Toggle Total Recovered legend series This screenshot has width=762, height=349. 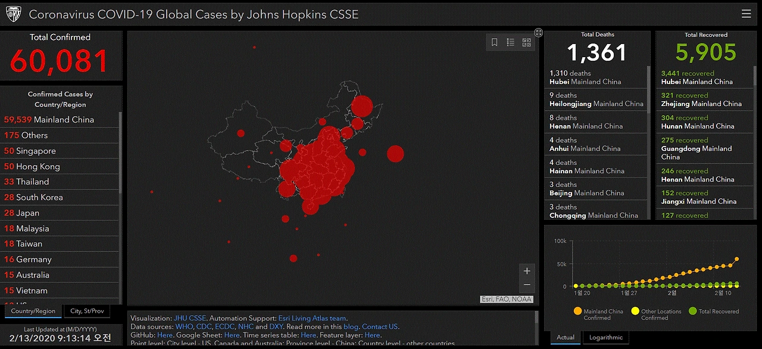(x=713, y=311)
